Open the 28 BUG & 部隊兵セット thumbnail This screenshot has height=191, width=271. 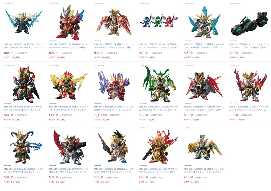159,21
